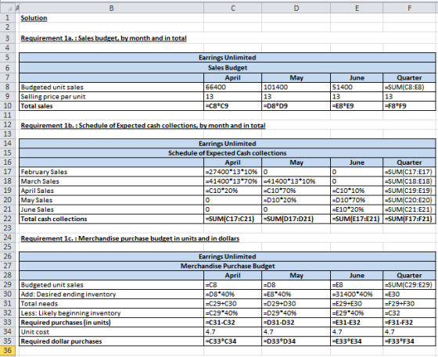Click Requirement 1a sales budget heading
The height and width of the screenshot is (357, 438).
point(103,38)
